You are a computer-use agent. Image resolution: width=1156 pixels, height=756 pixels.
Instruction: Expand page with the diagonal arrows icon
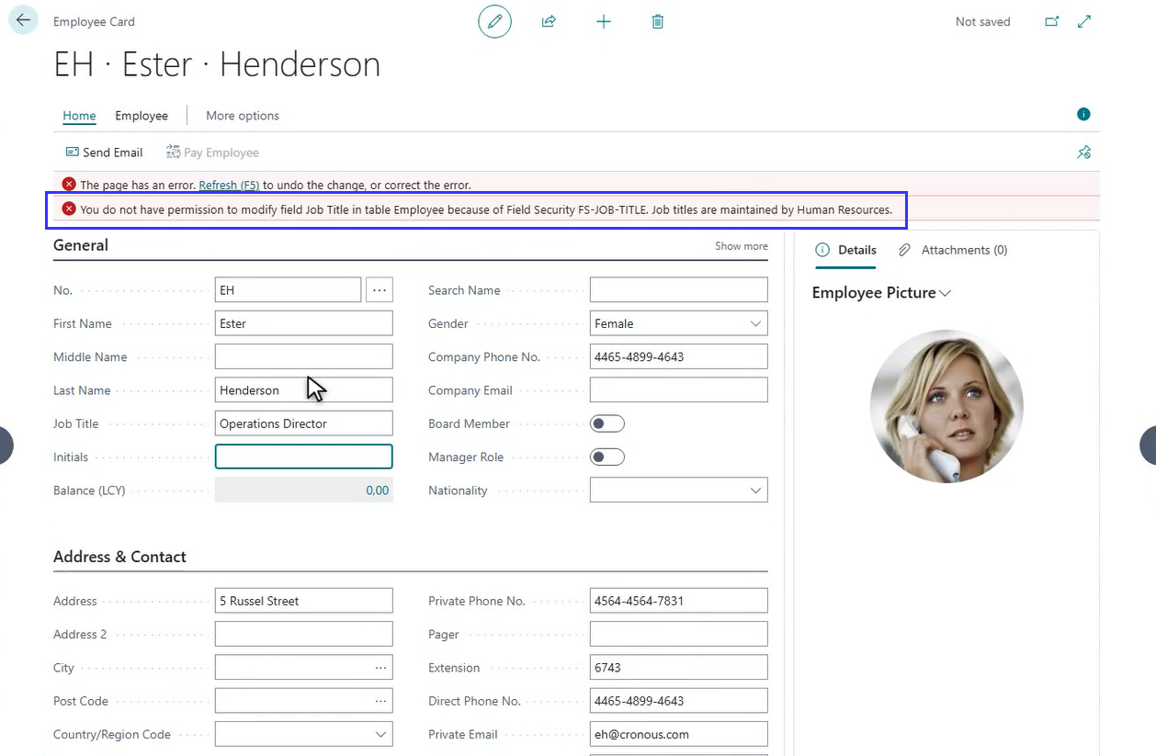(1084, 21)
